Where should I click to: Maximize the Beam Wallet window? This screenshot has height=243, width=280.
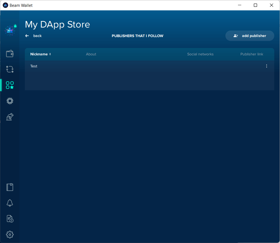255,5
